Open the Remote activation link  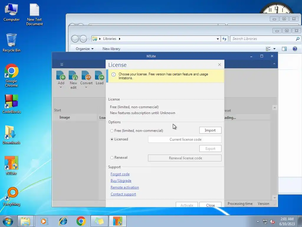(125, 187)
